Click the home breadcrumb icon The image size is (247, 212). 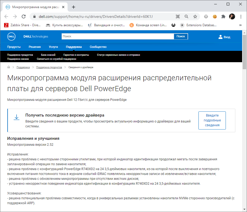(9, 67)
